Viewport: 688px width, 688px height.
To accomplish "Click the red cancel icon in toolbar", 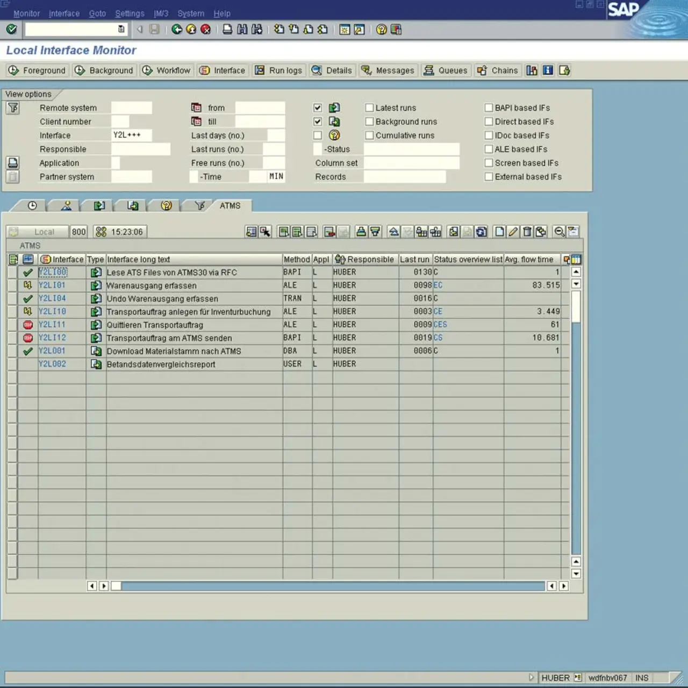I will (205, 30).
